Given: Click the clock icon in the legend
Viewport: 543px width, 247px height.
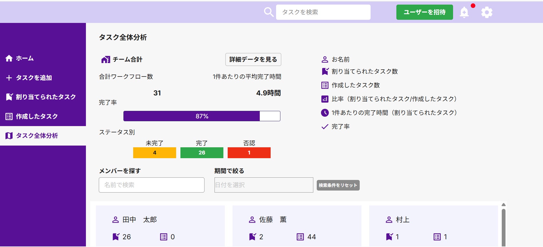Looking at the screenshot, I should click(325, 113).
